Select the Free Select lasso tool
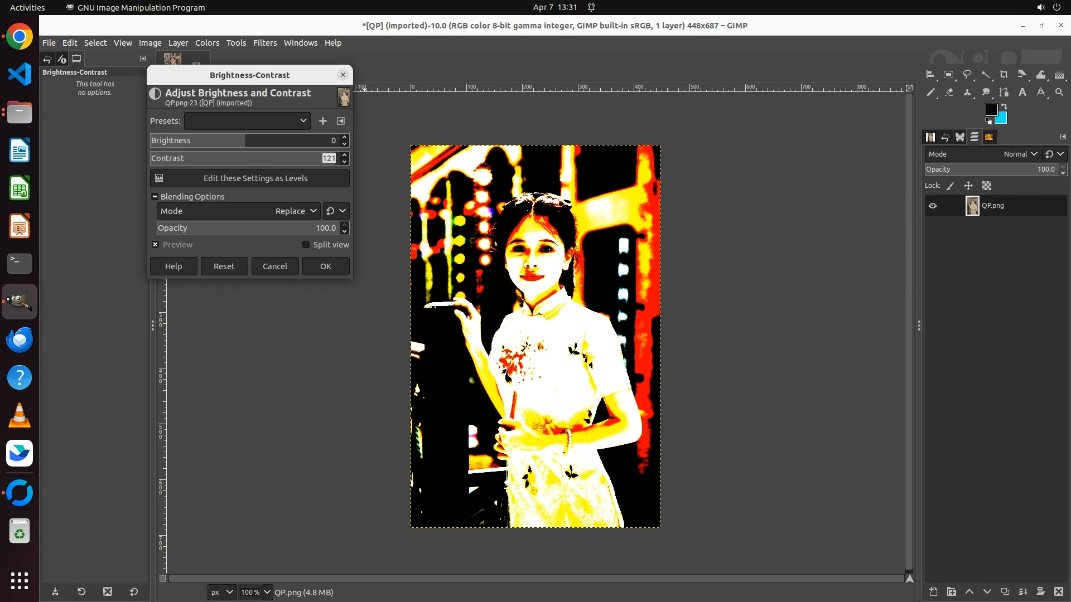The image size is (1071, 602). click(967, 74)
